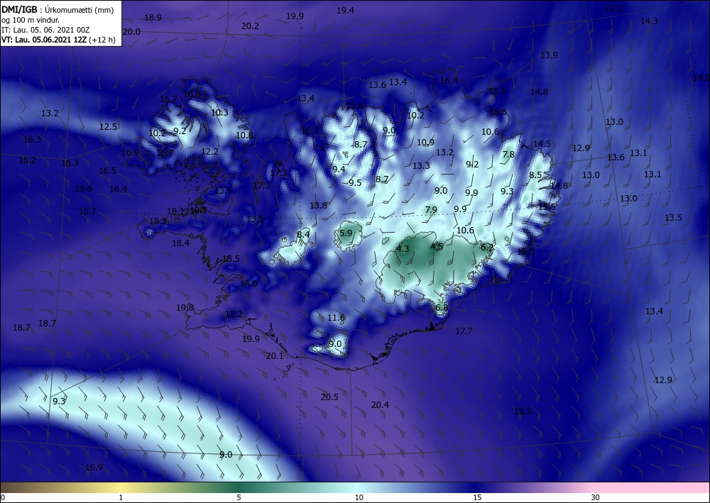This screenshot has width=710, height=503.
Task: Click the "IT: Lau. 05. 06. 2021 00Z" line
Action: 45,30
